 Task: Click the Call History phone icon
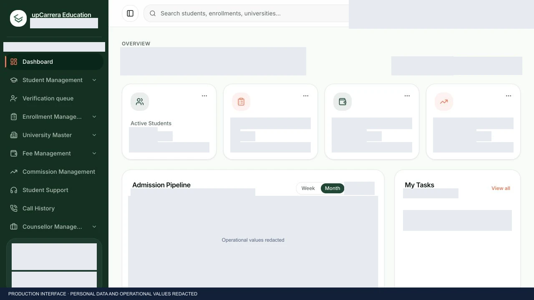14,208
